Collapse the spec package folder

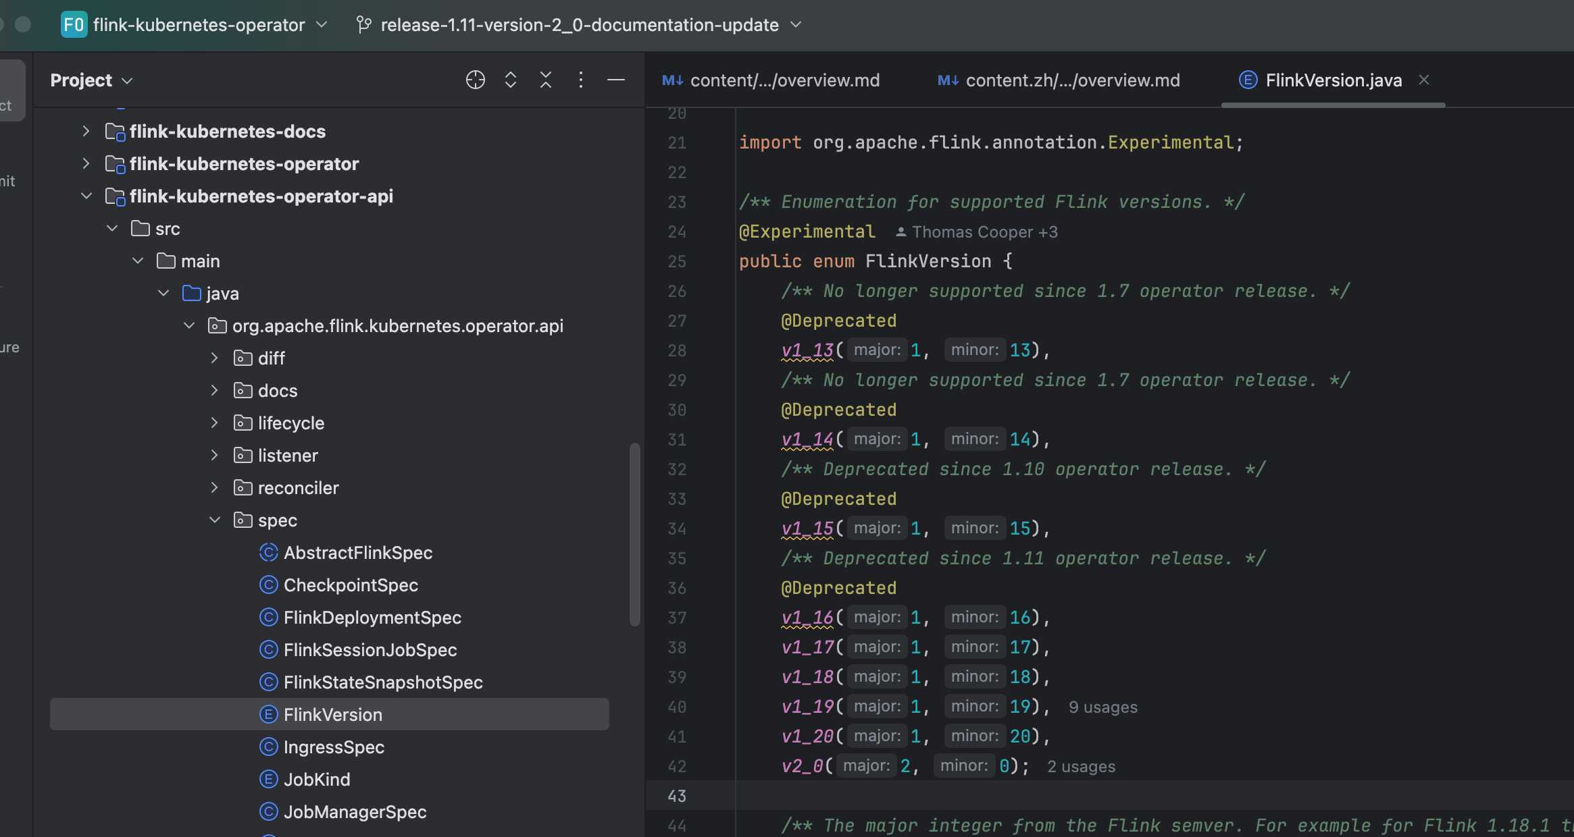coord(215,520)
